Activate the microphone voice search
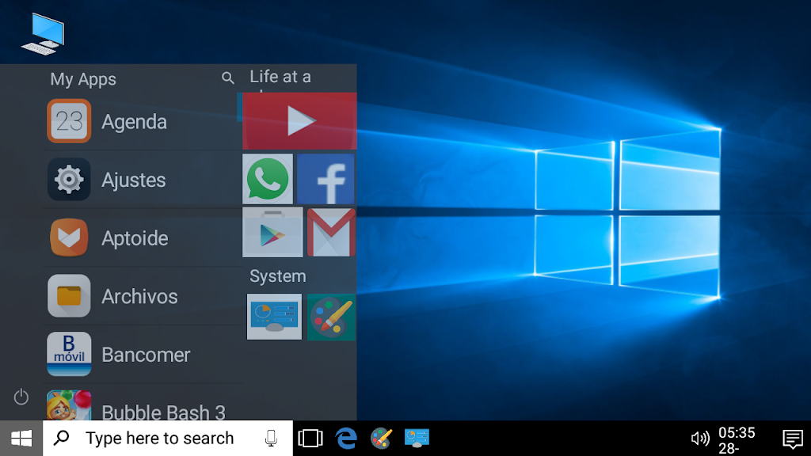Screen dimensions: 811x456 tap(271, 438)
